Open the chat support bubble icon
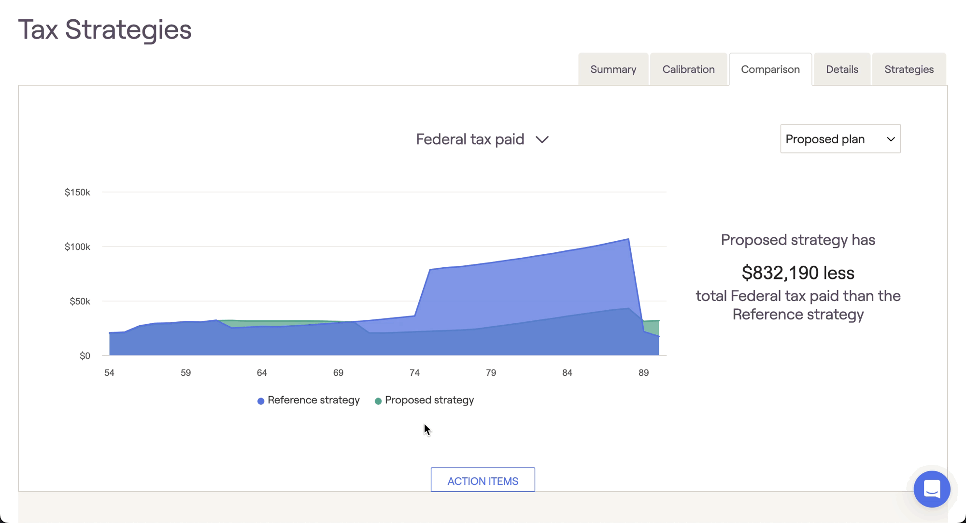Viewport: 966px width, 523px height. 932,489
